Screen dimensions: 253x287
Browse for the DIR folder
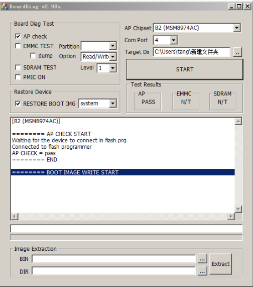(202, 271)
